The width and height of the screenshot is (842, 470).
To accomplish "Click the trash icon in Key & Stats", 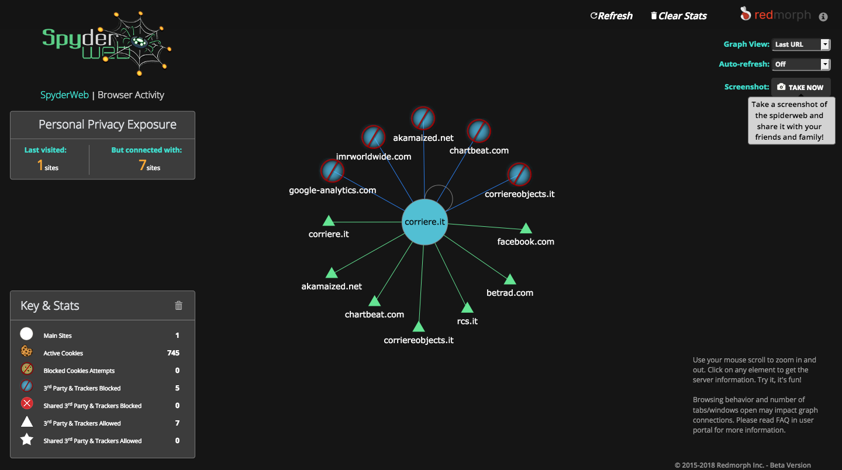I will coord(179,305).
